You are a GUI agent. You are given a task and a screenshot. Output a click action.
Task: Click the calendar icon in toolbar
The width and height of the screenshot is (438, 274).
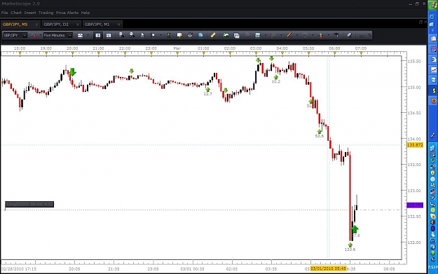(236, 35)
